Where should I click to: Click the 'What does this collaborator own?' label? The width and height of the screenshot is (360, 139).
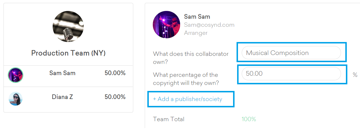click(x=191, y=58)
